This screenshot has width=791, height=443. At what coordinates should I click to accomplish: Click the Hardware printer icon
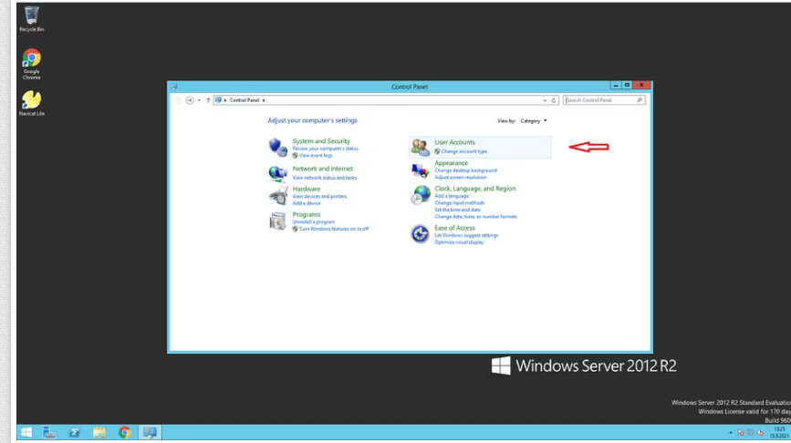(277, 196)
